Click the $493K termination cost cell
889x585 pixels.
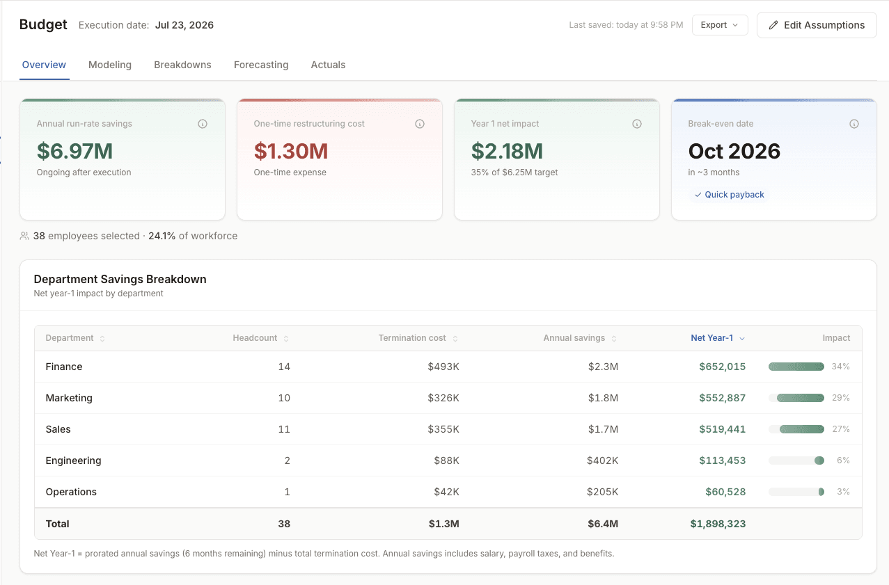(443, 367)
